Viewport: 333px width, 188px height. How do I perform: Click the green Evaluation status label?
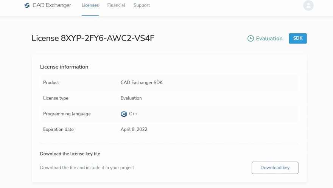(269, 39)
